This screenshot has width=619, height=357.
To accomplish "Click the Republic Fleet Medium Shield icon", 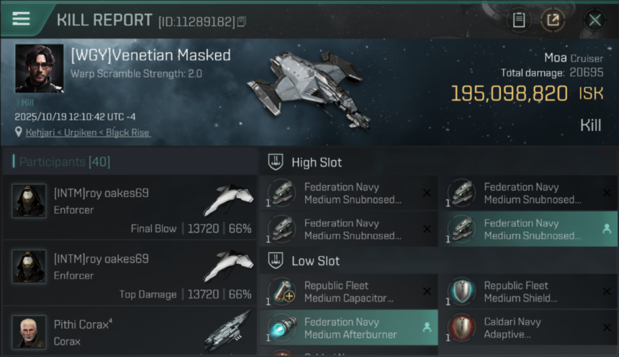I will 461,291.
